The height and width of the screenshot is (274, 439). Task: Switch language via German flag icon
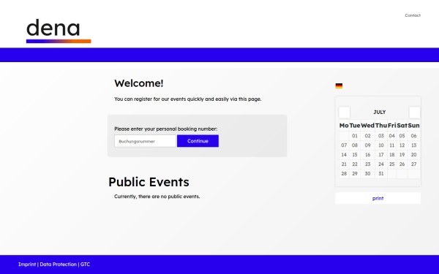click(339, 85)
